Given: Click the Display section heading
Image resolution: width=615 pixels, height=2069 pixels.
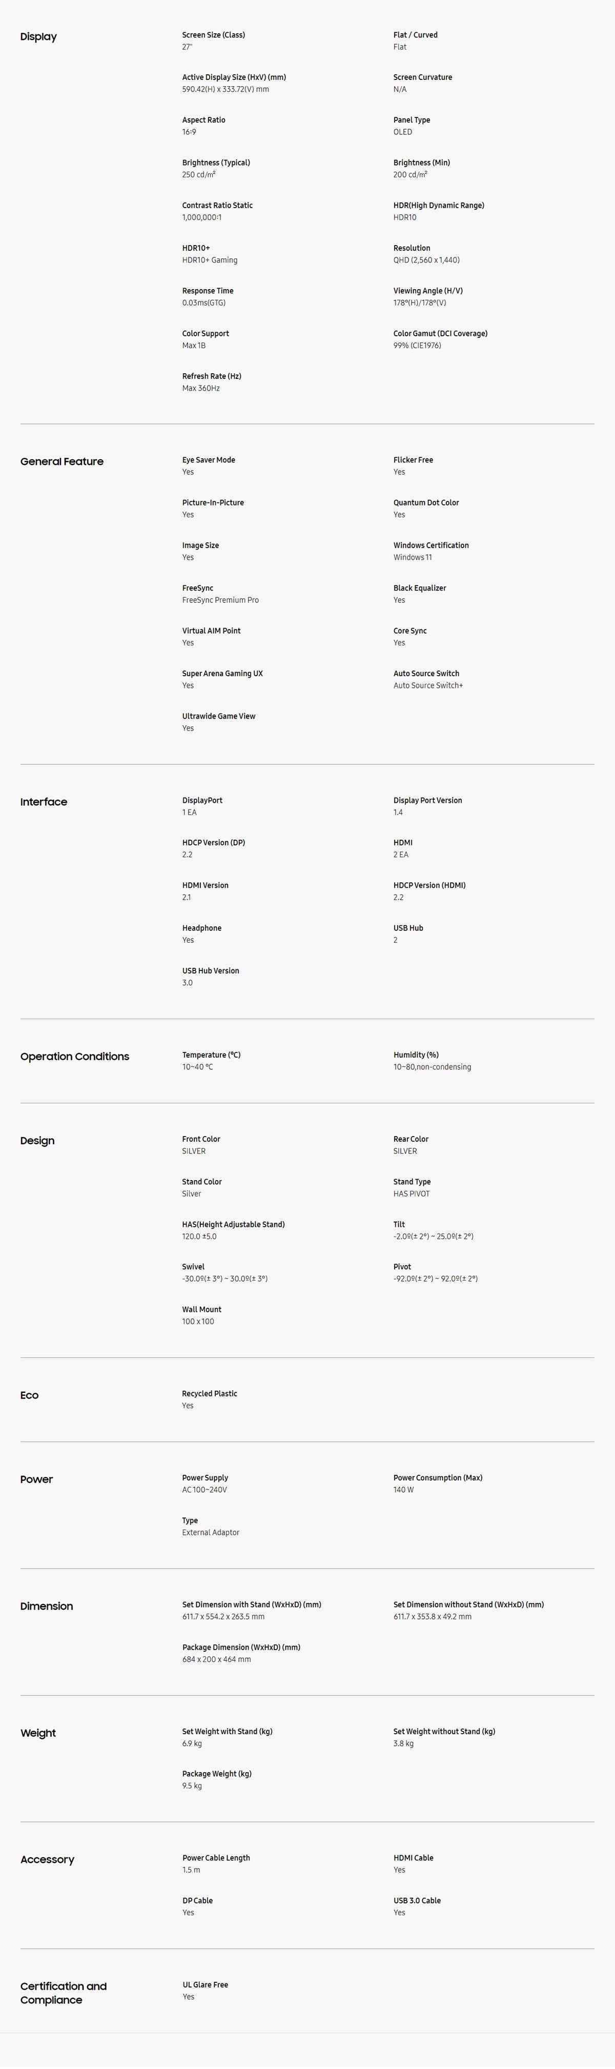Looking at the screenshot, I should (x=38, y=37).
